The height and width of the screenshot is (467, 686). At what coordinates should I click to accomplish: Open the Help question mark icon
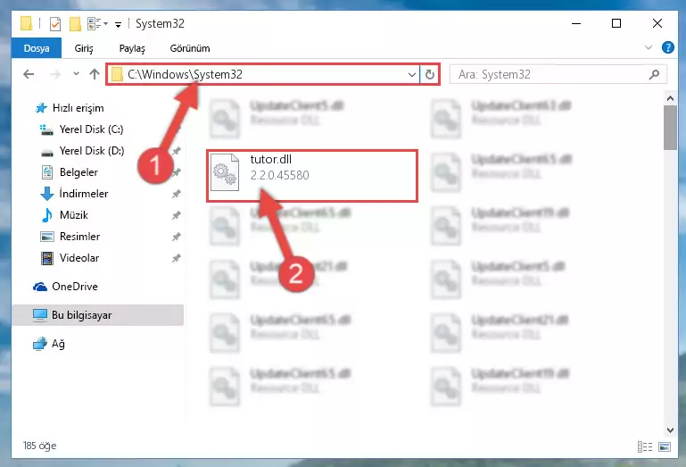click(667, 47)
